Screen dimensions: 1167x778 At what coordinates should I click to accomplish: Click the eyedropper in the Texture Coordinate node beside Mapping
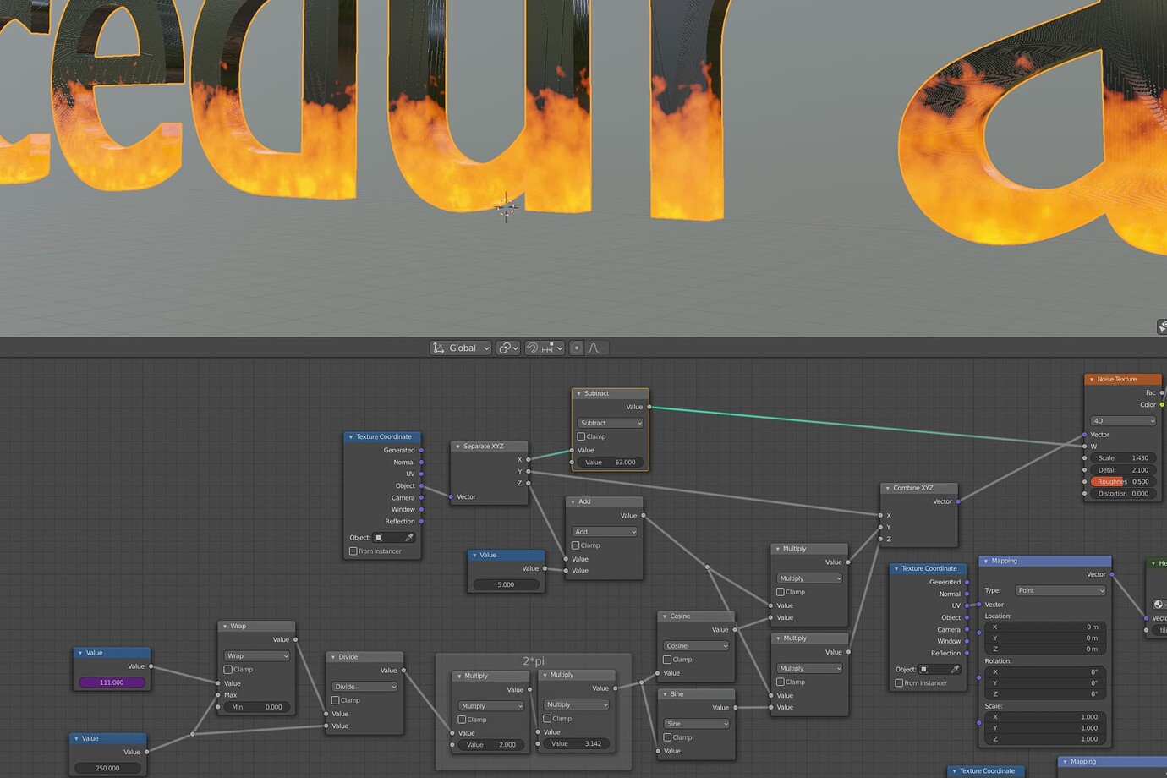point(955,669)
